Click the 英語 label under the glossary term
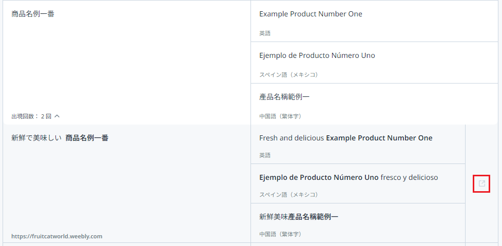Image resolution: width=502 pixels, height=246 pixels. click(x=265, y=33)
